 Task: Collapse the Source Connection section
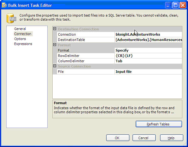point(55,66)
